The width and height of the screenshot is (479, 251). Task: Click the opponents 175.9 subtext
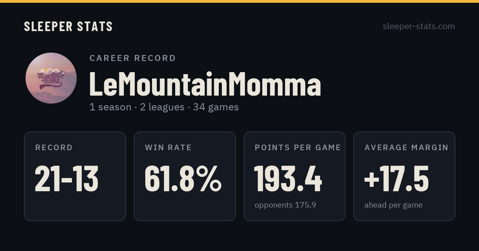[285, 205]
